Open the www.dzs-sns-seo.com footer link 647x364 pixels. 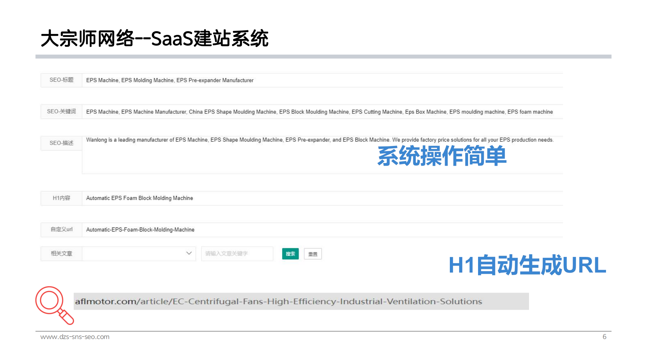pos(75,337)
